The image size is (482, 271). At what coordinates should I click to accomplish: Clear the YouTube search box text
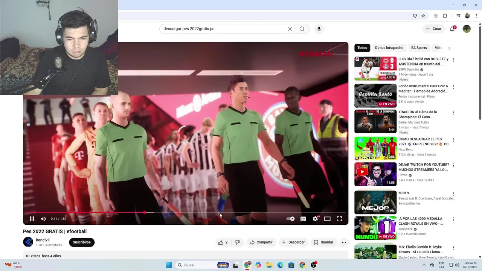click(x=290, y=29)
